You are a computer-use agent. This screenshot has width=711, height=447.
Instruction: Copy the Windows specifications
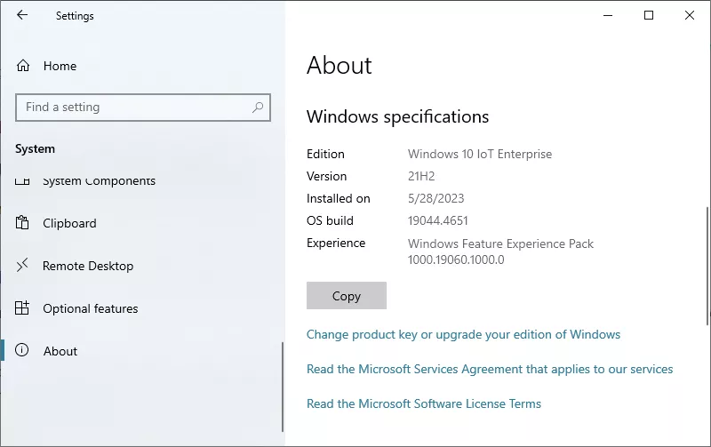tap(347, 296)
